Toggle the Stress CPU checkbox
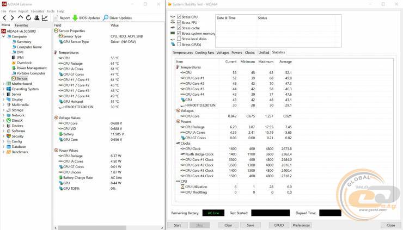This screenshot has height=230, width=403. (179, 17)
